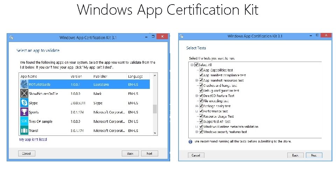Collapse App manifest resources test node
Screen dimensions: 336x189
(196, 80)
